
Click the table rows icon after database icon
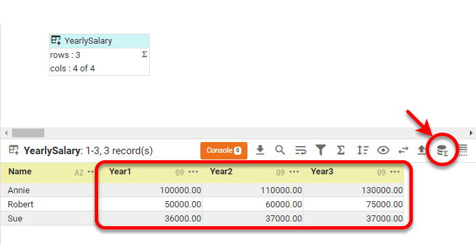pos(463,150)
